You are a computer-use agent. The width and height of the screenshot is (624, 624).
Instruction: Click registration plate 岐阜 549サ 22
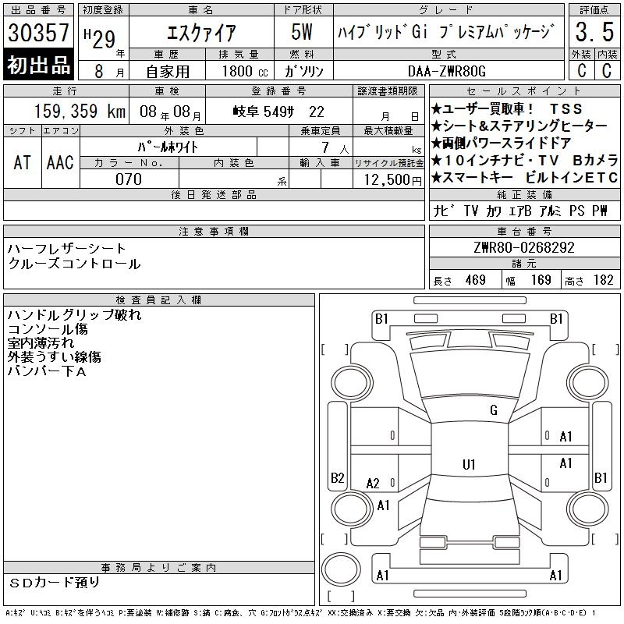click(x=279, y=112)
